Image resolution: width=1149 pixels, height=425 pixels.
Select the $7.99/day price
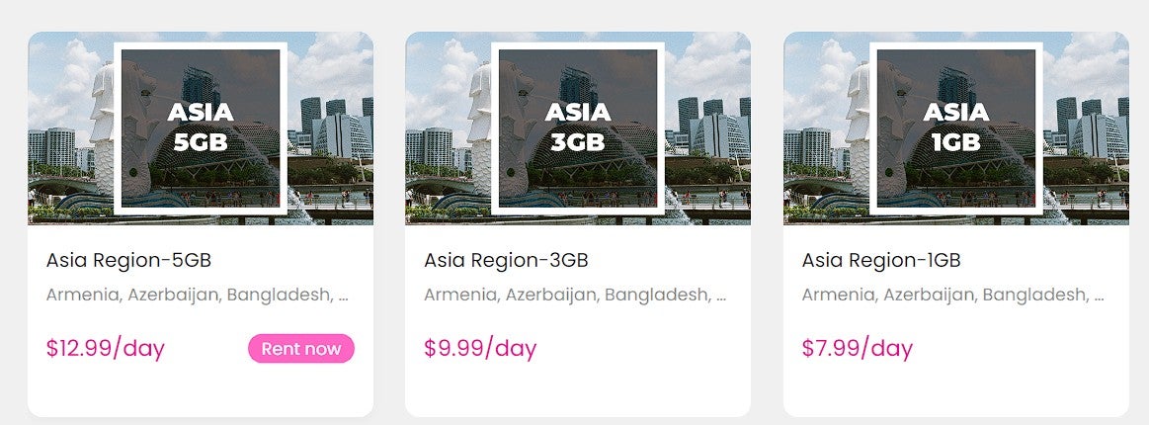[x=858, y=349]
